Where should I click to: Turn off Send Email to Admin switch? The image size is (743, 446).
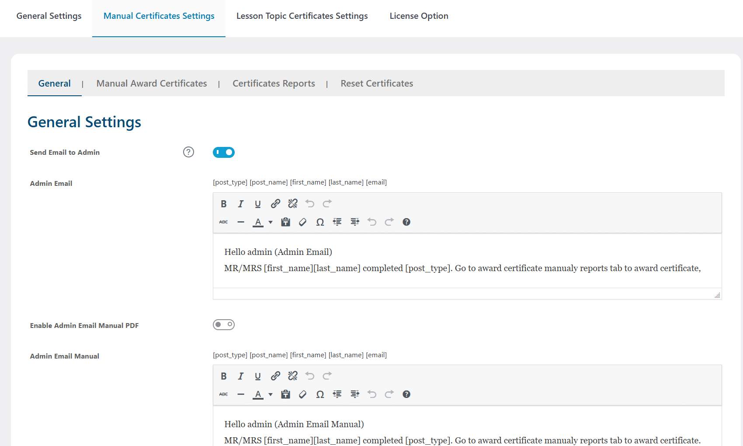[x=224, y=152]
